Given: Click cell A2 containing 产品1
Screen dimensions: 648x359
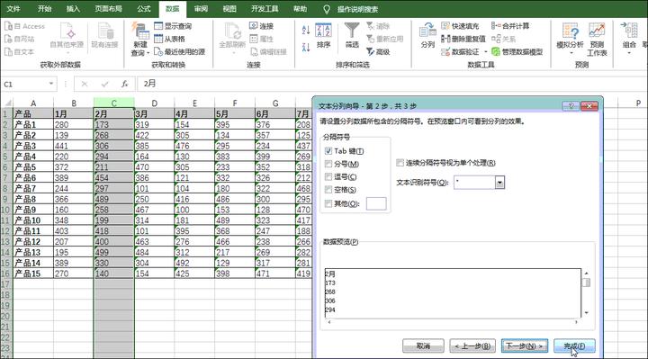Looking at the screenshot, I should pos(33,124).
